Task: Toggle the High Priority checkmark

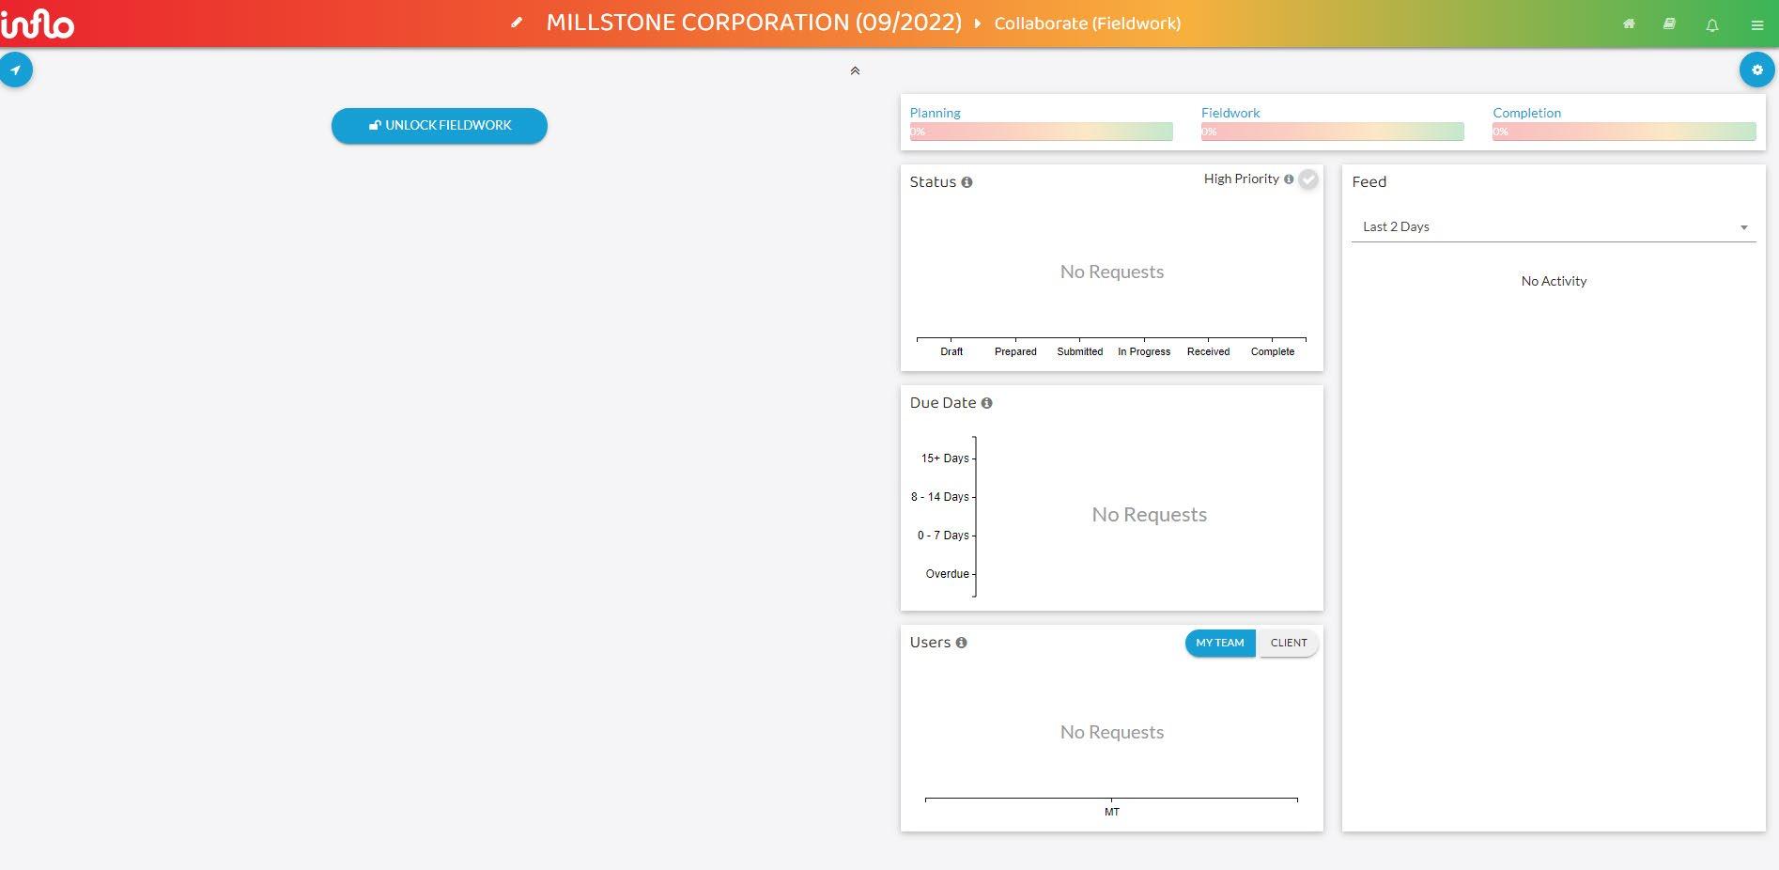Action: click(1308, 179)
